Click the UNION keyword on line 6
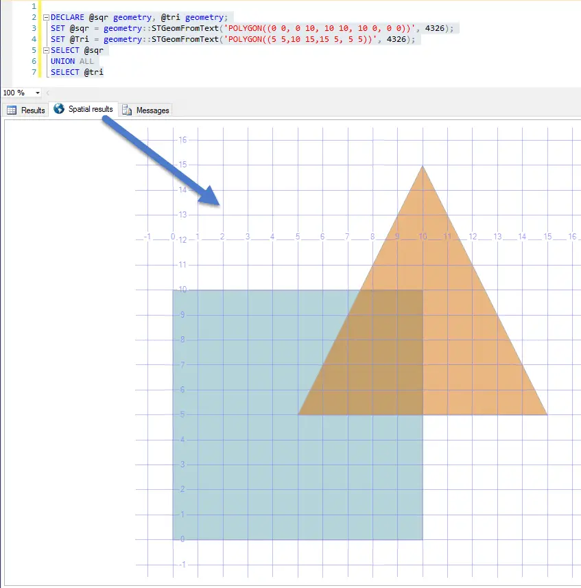This screenshot has width=581, height=588. tap(62, 61)
